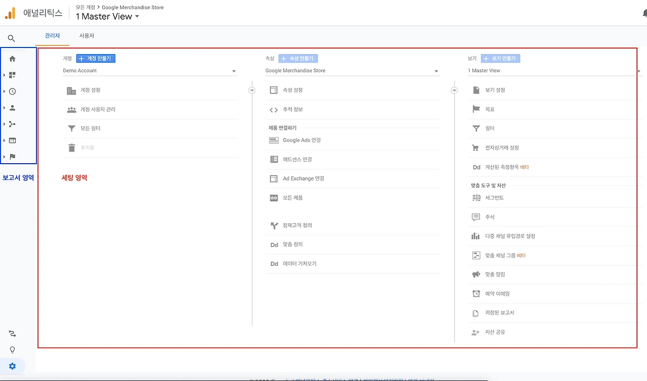Click the bar chart icon for 다중 채널 유입경로 설정
The image size is (647, 381).
(x=476, y=236)
